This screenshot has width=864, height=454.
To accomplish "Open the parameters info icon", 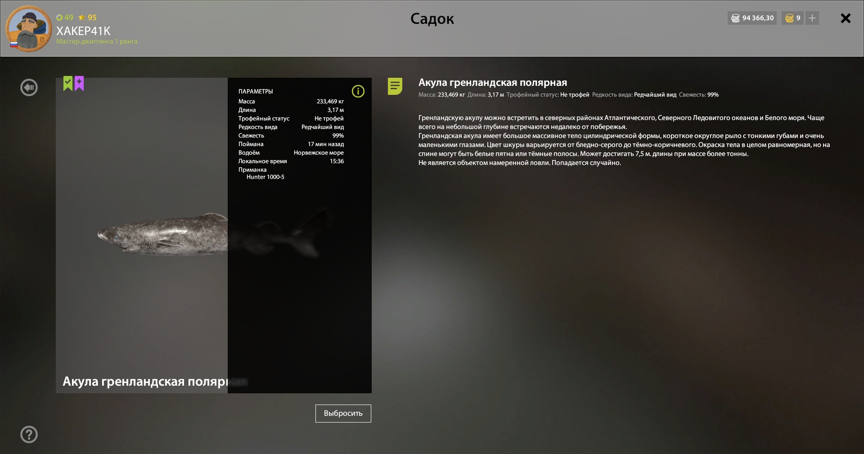I will coord(358,91).
